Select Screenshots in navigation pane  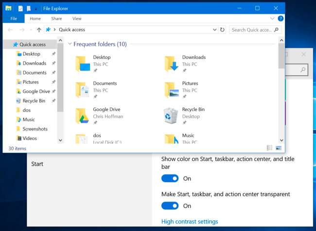pyautogui.click(x=35, y=129)
